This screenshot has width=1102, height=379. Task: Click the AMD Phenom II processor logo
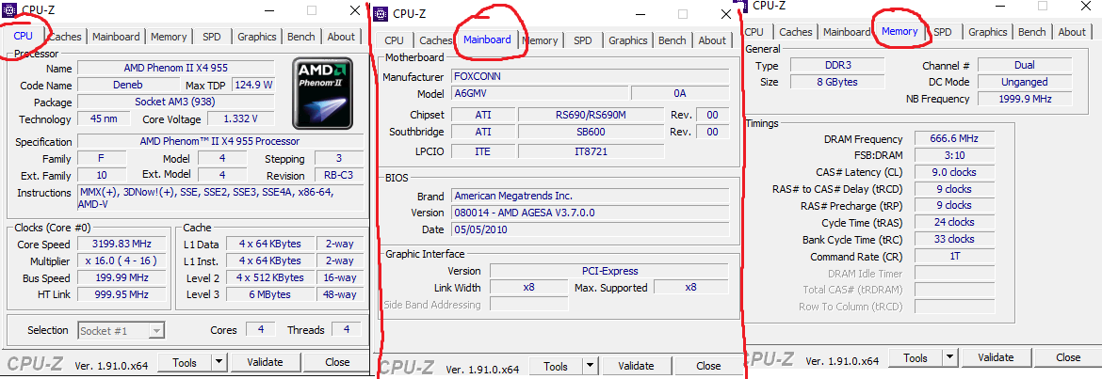pos(322,94)
